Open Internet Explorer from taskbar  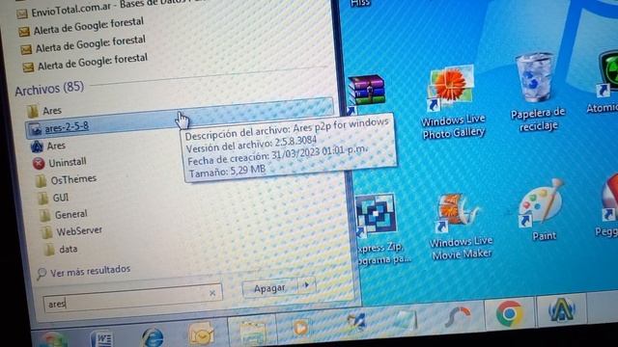pos(152,338)
